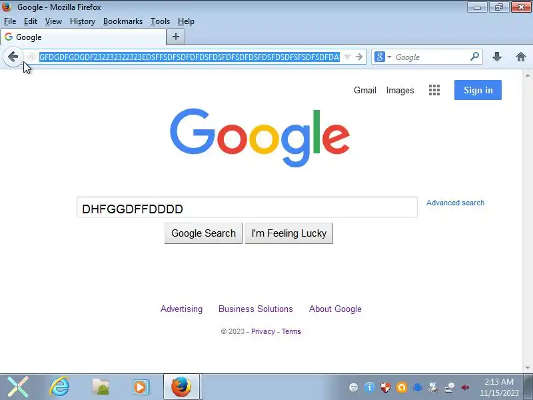Click the Go arrow in the address bar
533x400 pixels.
coord(359,57)
